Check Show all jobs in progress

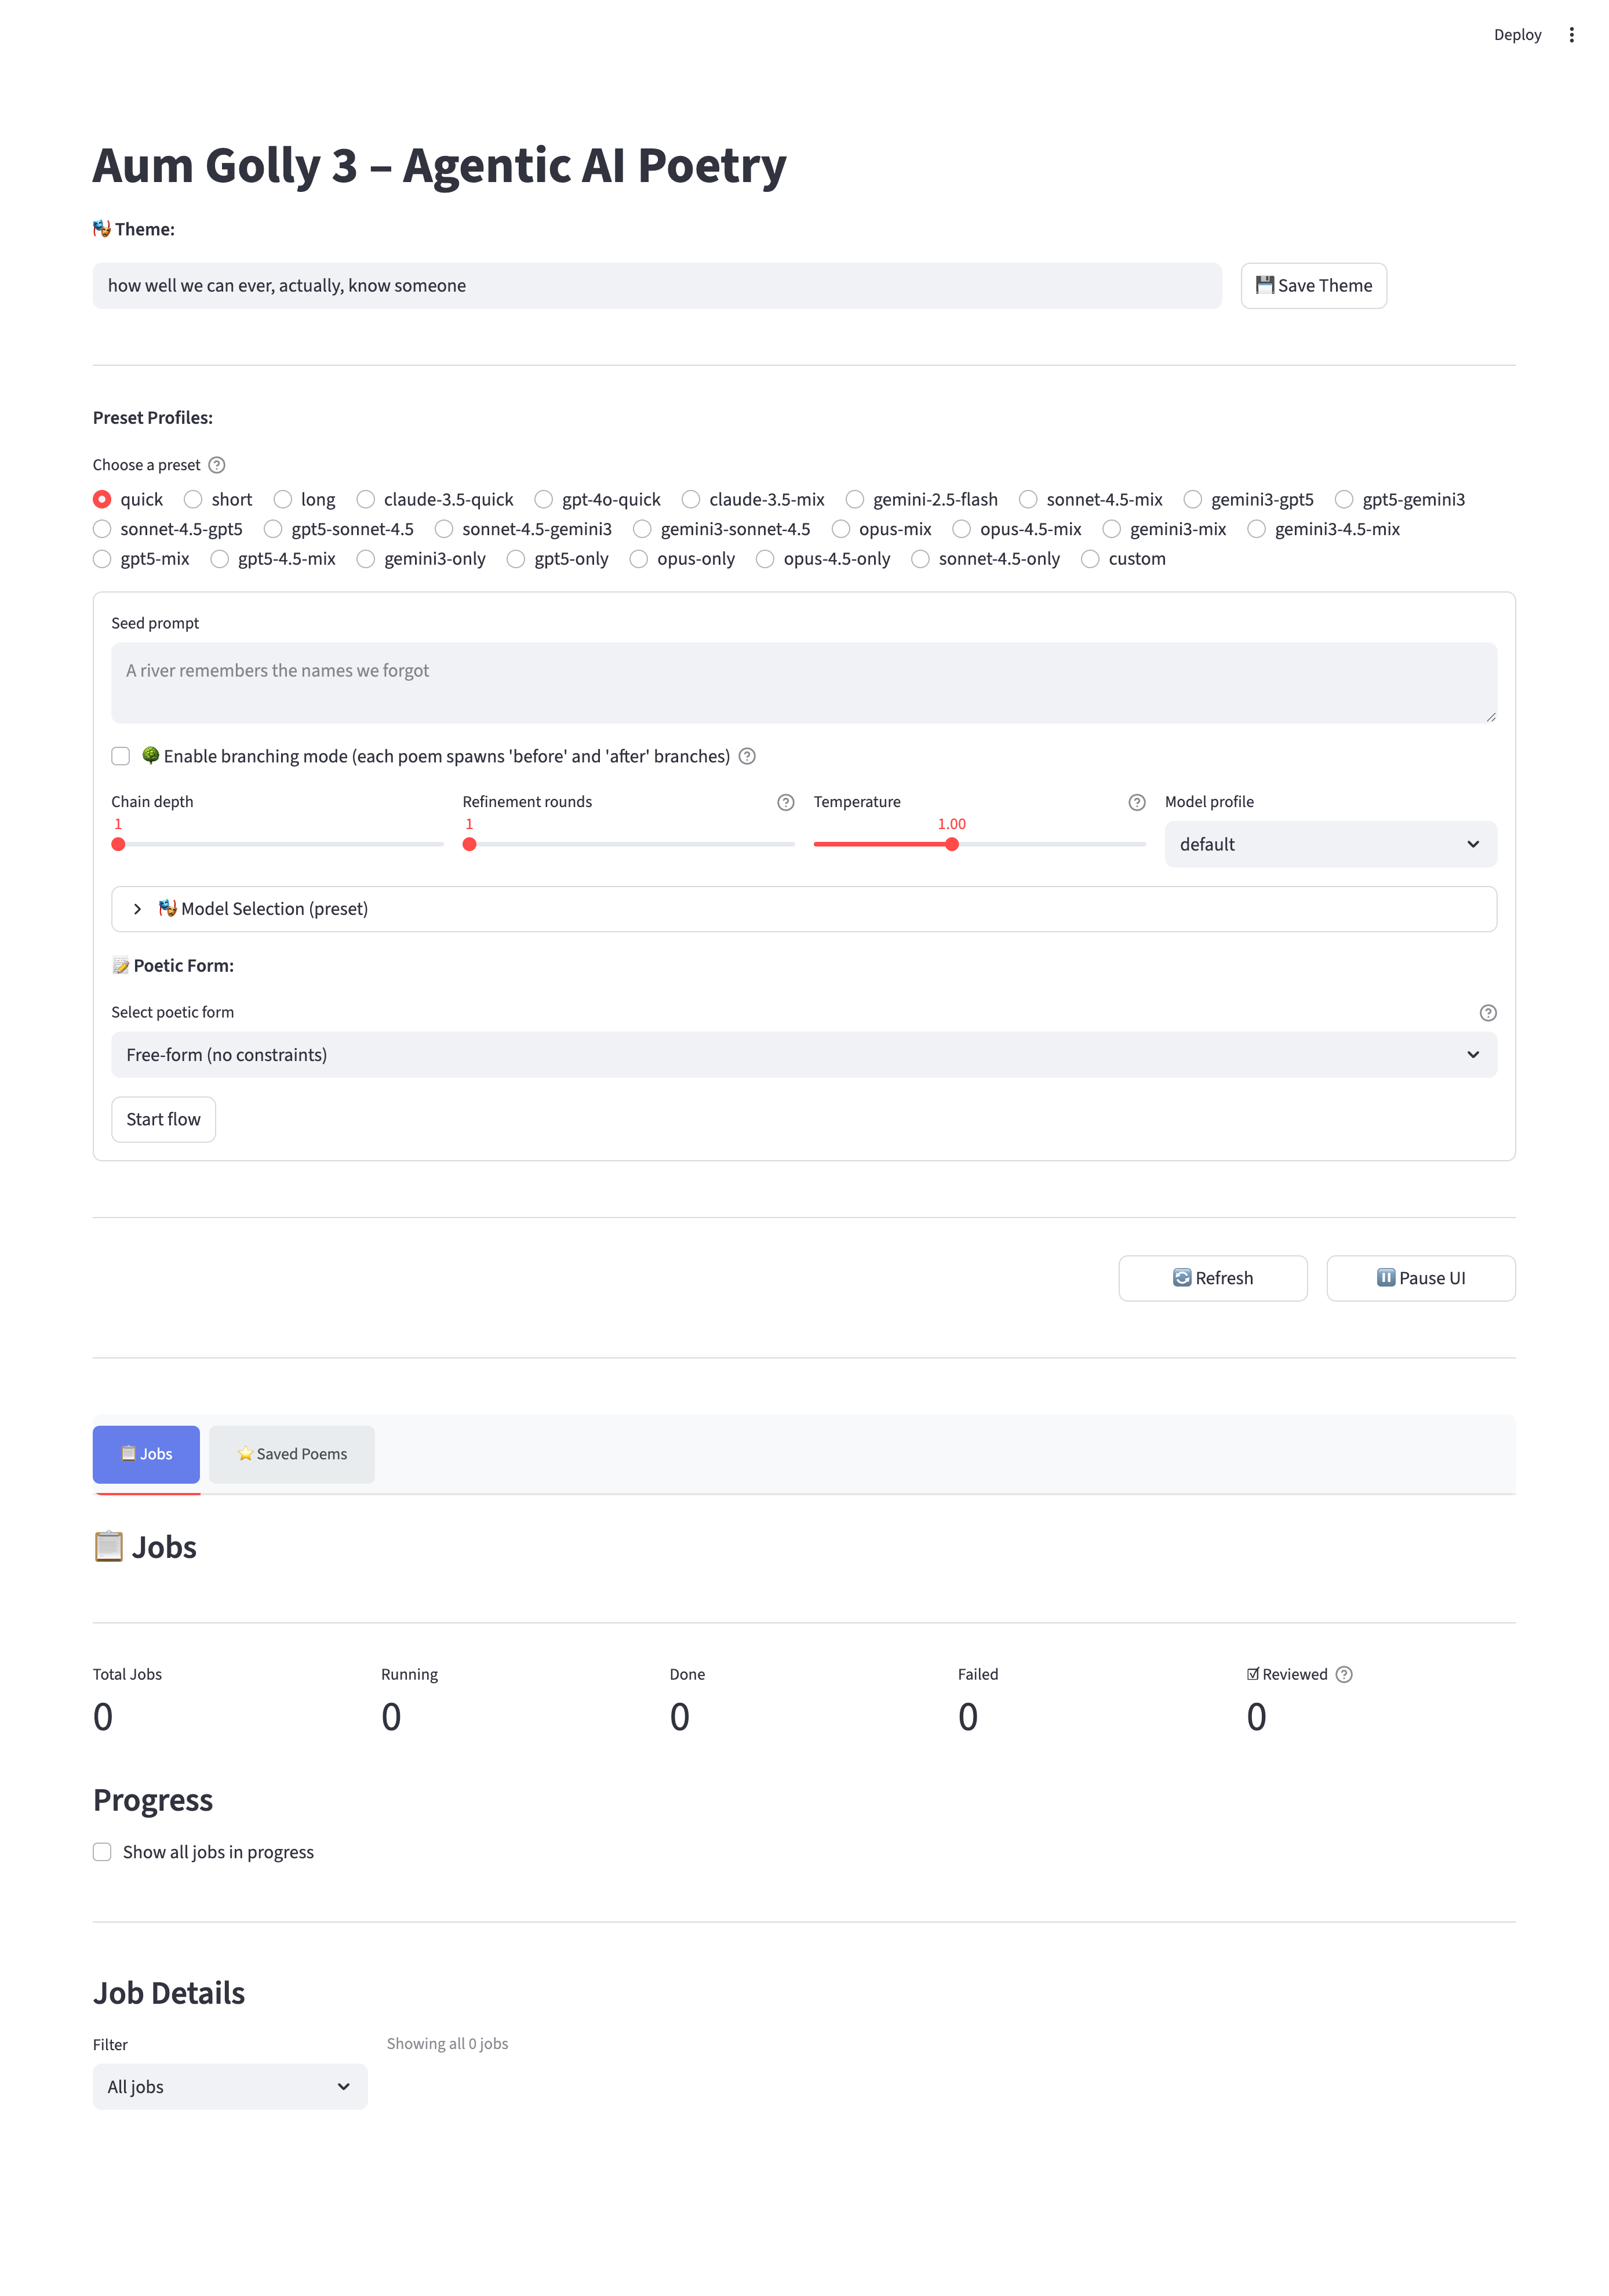102,1852
